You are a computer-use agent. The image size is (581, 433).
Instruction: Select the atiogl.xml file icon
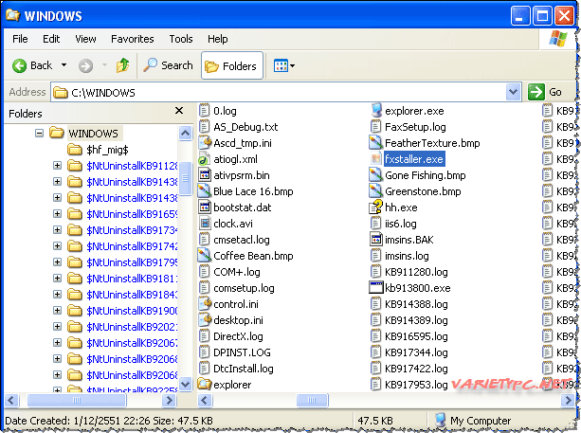coord(204,159)
